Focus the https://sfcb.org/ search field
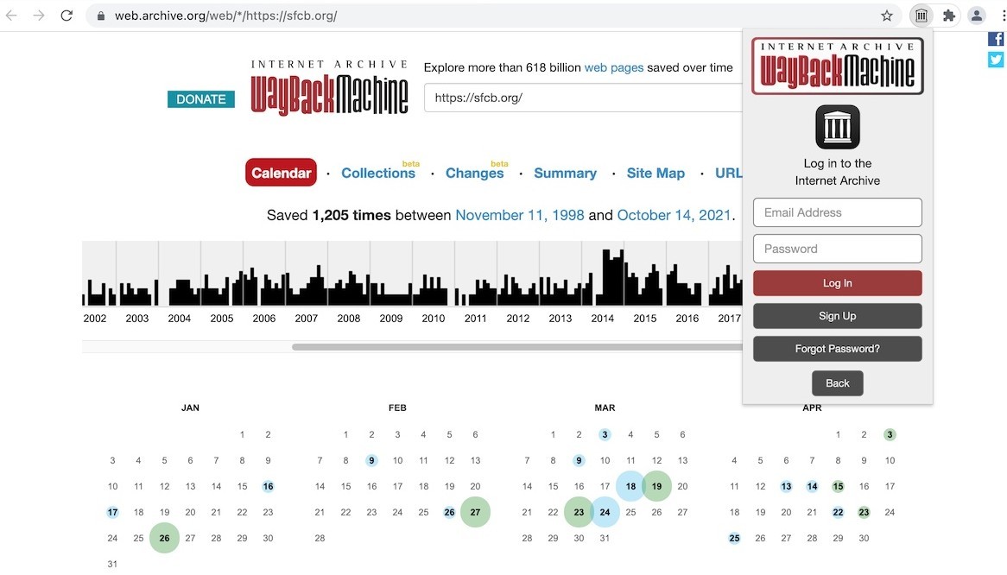This screenshot has width=1007, height=575. click(583, 98)
